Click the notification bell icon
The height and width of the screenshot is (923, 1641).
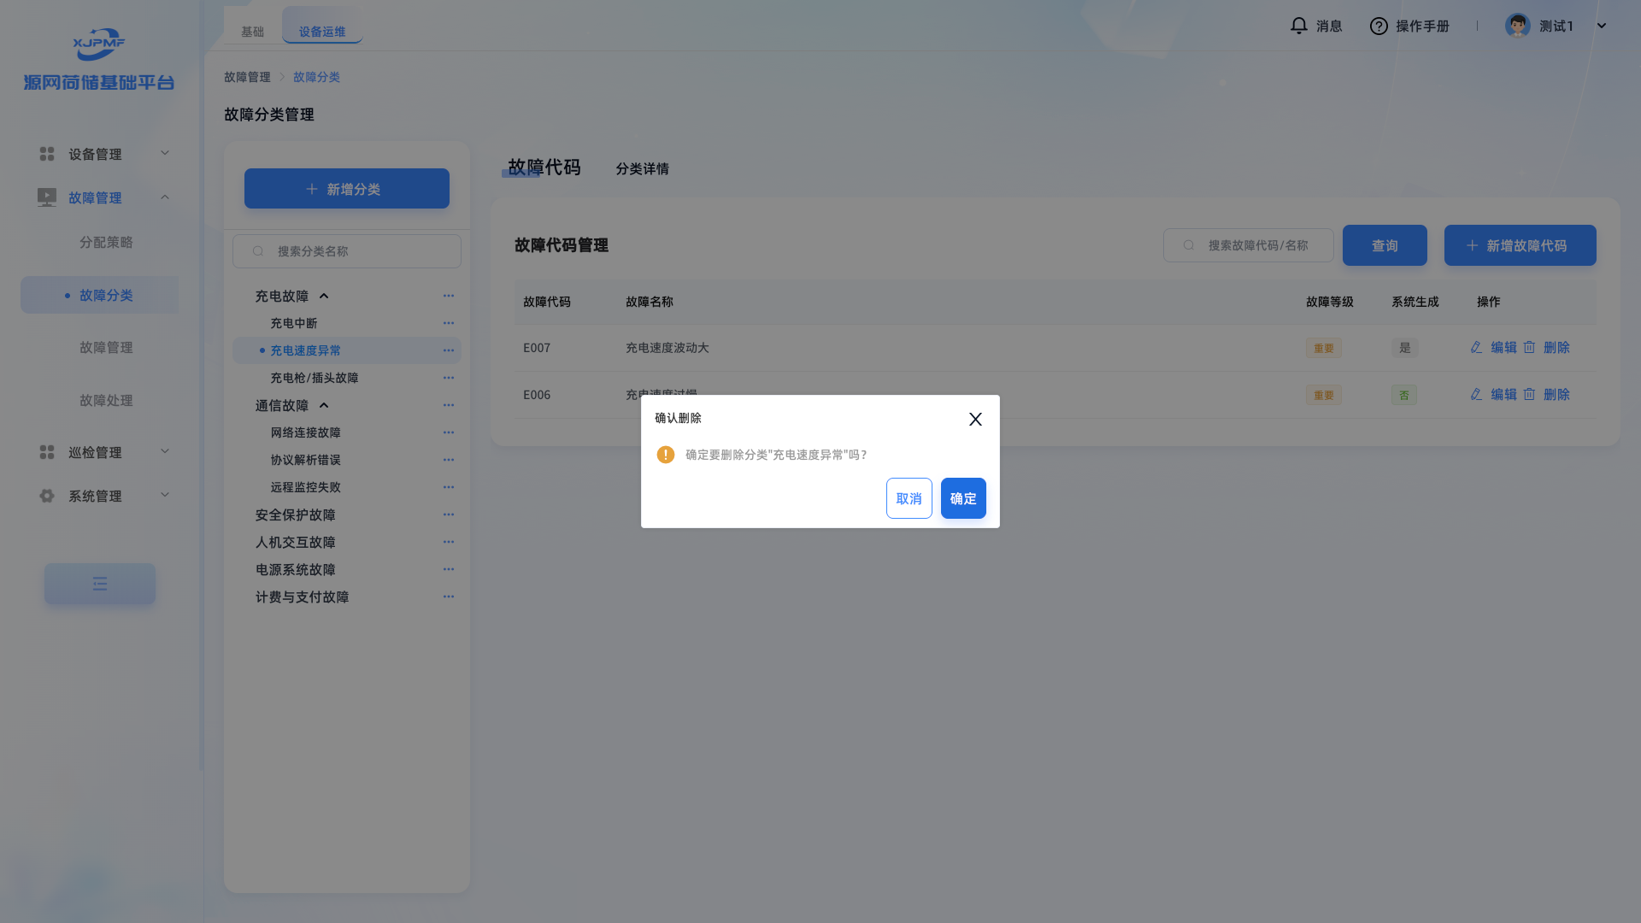pos(1298,26)
